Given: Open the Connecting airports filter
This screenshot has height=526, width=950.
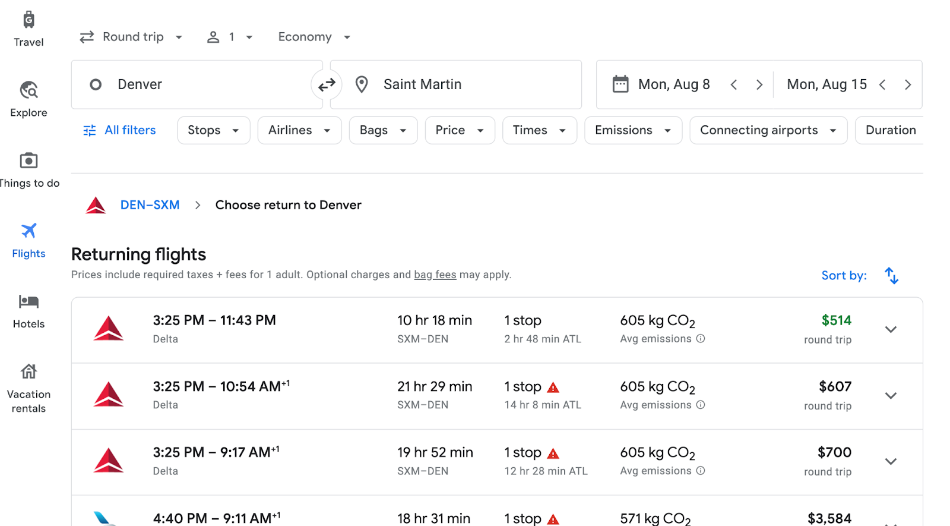Looking at the screenshot, I should coord(768,130).
